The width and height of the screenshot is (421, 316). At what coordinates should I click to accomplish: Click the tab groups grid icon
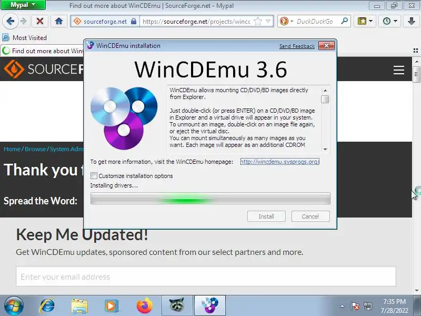(x=416, y=51)
